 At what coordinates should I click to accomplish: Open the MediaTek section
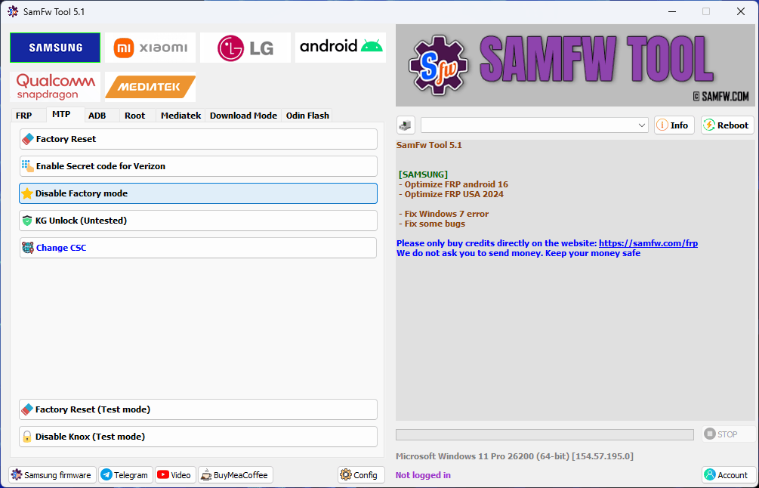[150, 86]
